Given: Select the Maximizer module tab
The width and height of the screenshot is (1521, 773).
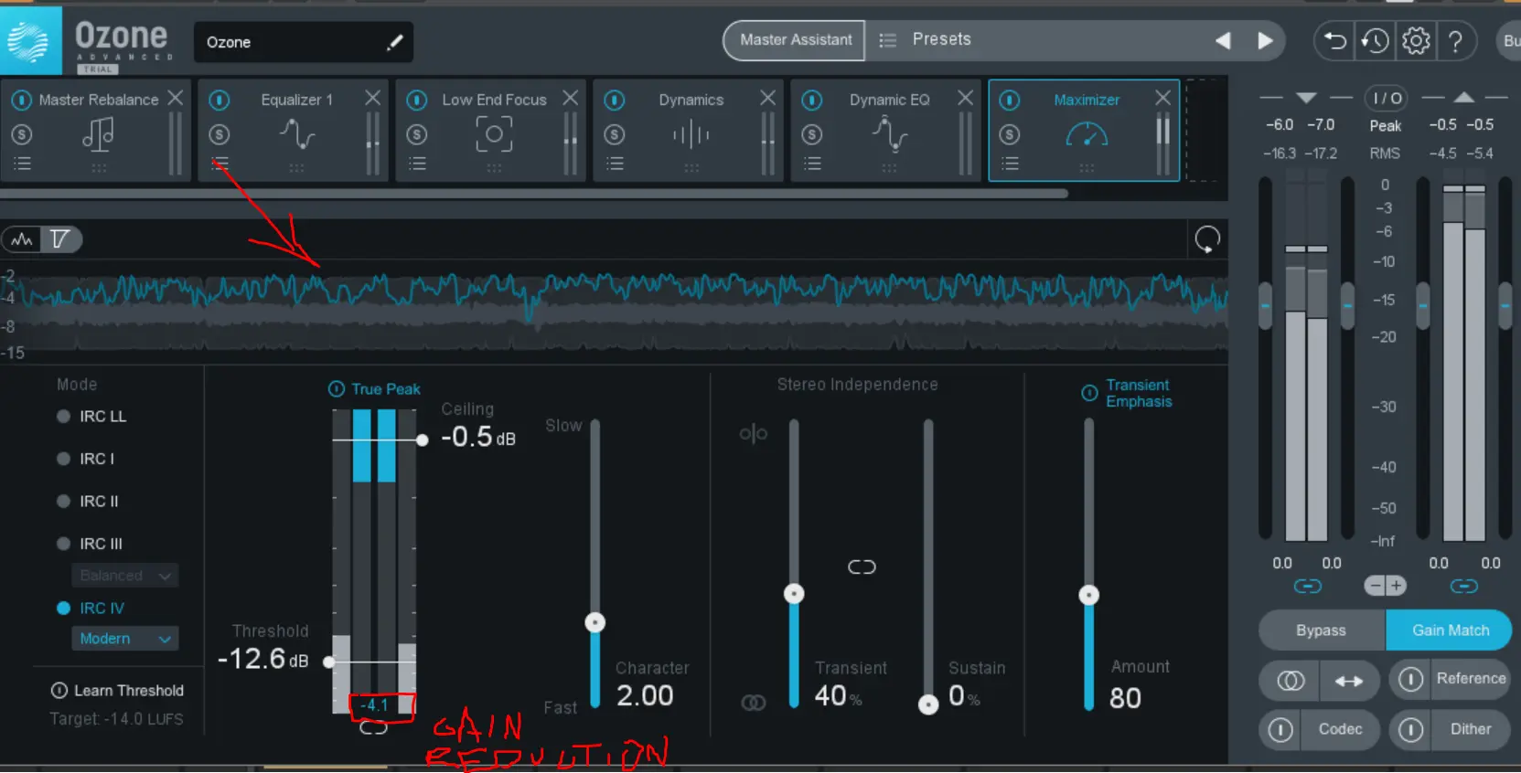Looking at the screenshot, I should pyautogui.click(x=1086, y=100).
